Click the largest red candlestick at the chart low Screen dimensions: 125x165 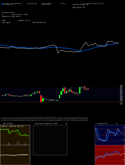[41, 98]
